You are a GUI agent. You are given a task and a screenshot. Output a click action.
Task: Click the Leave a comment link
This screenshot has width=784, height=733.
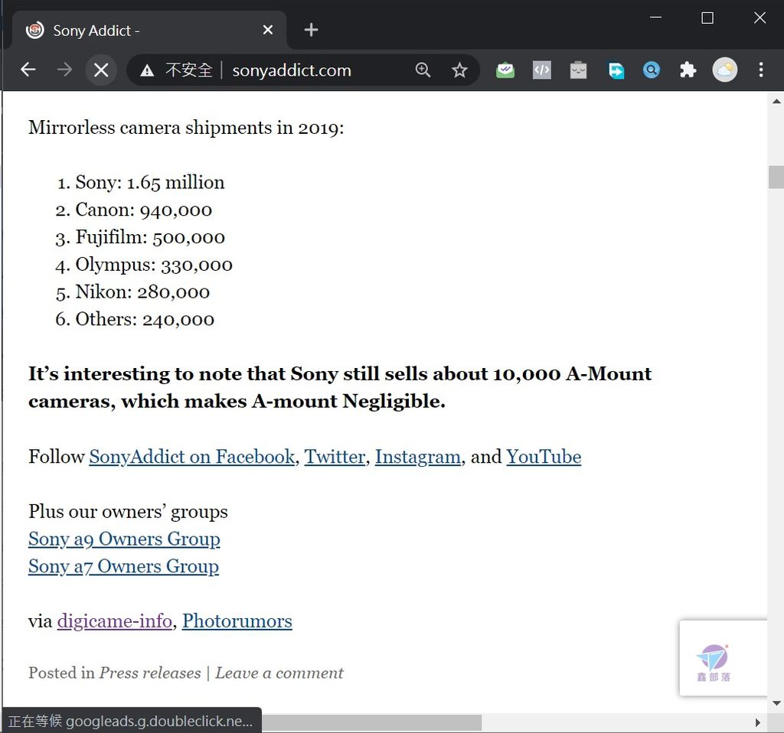coord(279,673)
